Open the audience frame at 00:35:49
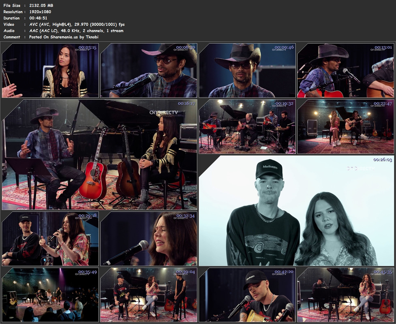This screenshot has height=324, width=396. click(x=50, y=295)
